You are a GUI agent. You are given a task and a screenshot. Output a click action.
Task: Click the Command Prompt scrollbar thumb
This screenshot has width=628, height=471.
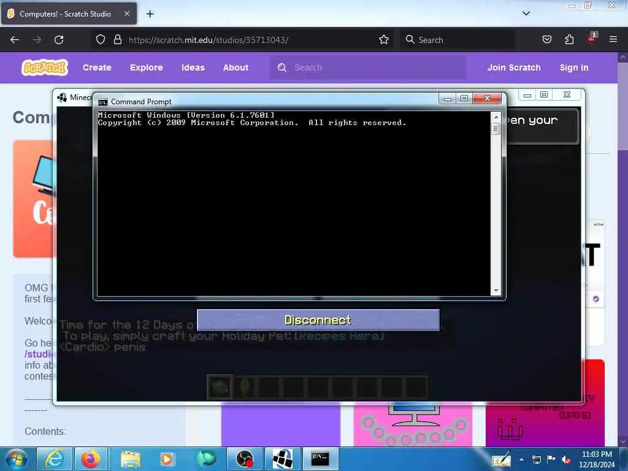(496, 129)
